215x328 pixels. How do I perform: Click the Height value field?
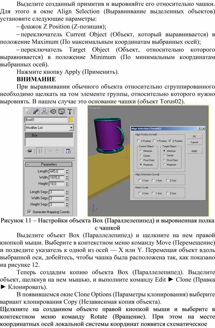[x=57, y=183]
